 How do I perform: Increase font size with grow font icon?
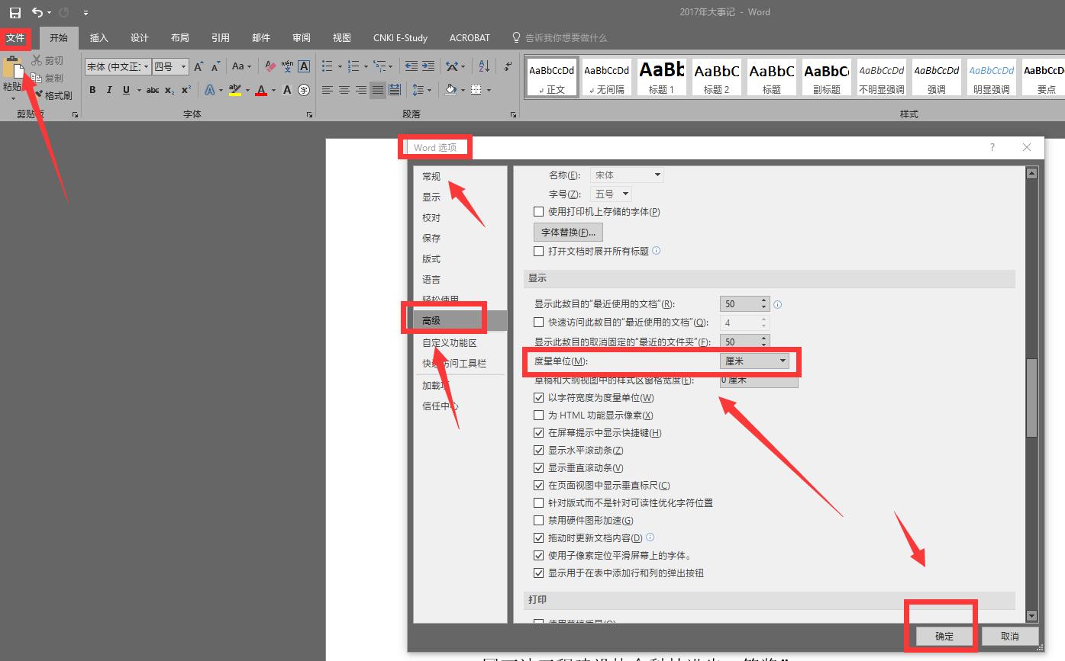click(198, 67)
